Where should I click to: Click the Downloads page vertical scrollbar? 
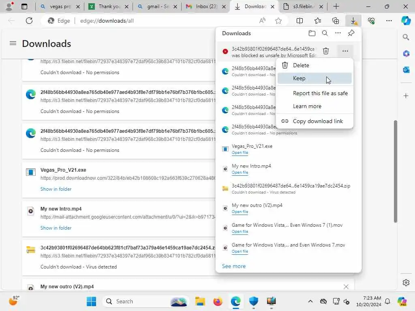(396, 171)
